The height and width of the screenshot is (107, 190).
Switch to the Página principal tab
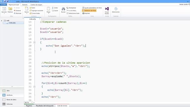14,5
